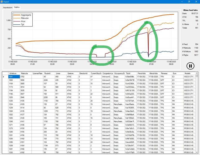Sort by the Matricola column header
This screenshot has width=200, height=155.
point(25,73)
